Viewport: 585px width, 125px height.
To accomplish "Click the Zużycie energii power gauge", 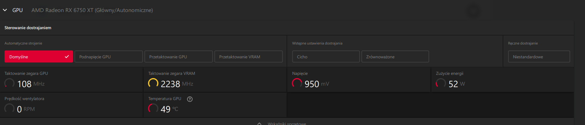I will pos(441,83).
